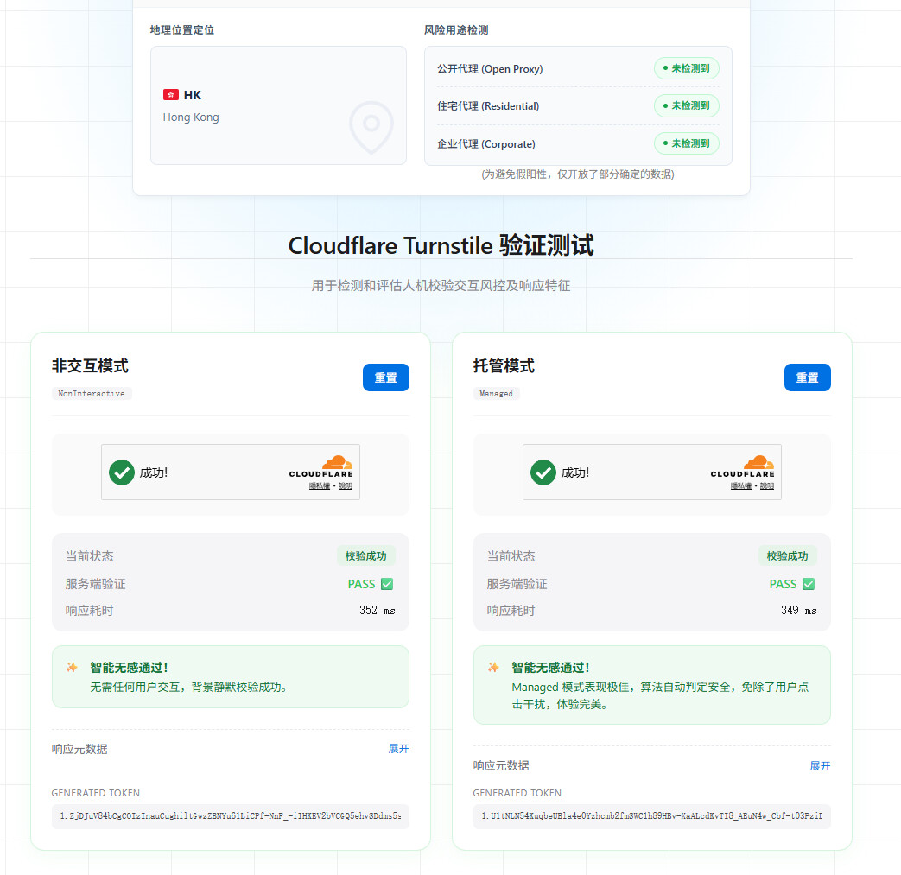The width and height of the screenshot is (901, 875).
Task: Click the "NonInteractive" tag
Action: click(x=92, y=394)
